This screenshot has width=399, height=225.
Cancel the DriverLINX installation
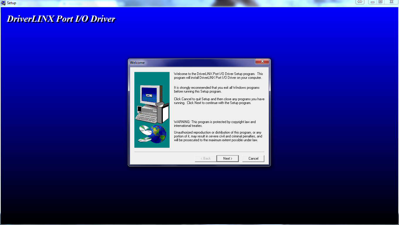[x=253, y=158]
